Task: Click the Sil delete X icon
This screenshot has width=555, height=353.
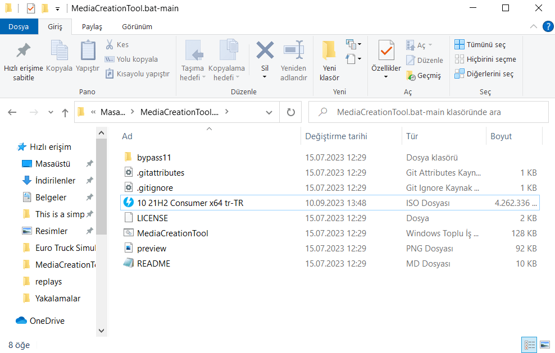Action: [x=265, y=50]
